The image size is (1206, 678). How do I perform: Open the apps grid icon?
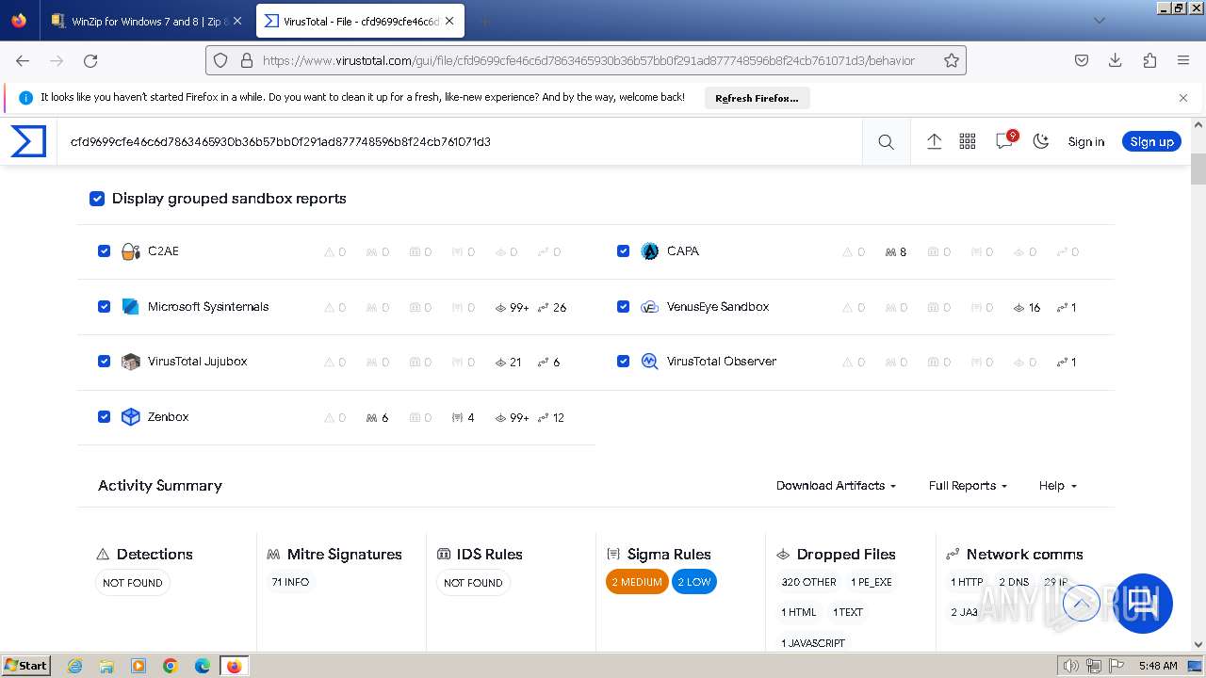click(x=968, y=141)
